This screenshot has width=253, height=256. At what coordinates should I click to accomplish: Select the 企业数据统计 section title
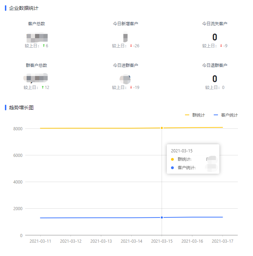click(x=24, y=8)
